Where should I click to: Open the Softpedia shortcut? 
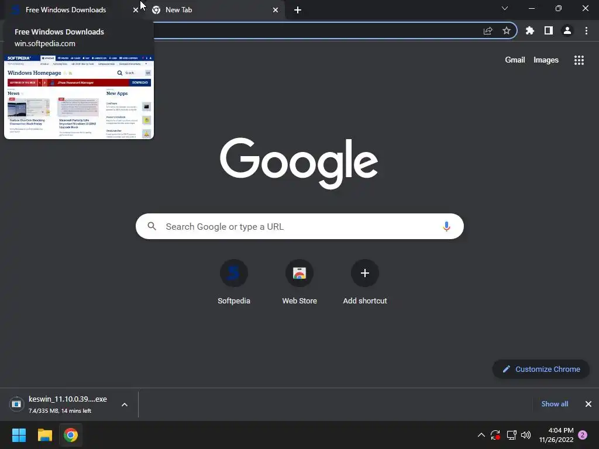click(x=234, y=282)
